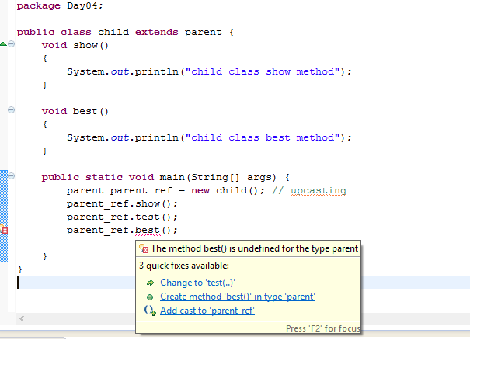Viewport: 477px width, 382px height.
Task: Choose Create method 'best()' in type 'parent'
Action: point(238,297)
